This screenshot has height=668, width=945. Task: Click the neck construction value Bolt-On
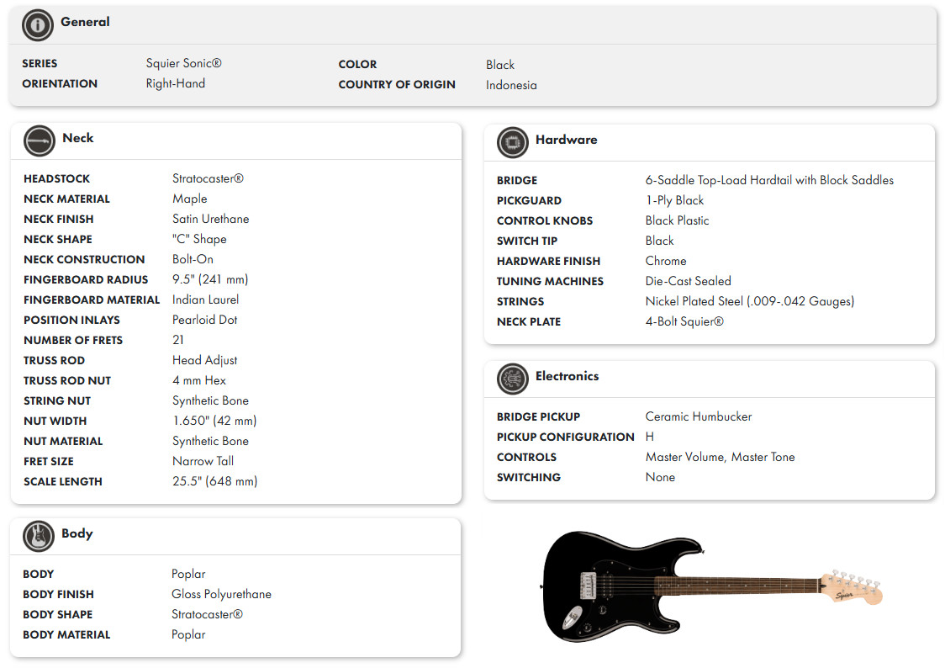pyautogui.click(x=193, y=259)
